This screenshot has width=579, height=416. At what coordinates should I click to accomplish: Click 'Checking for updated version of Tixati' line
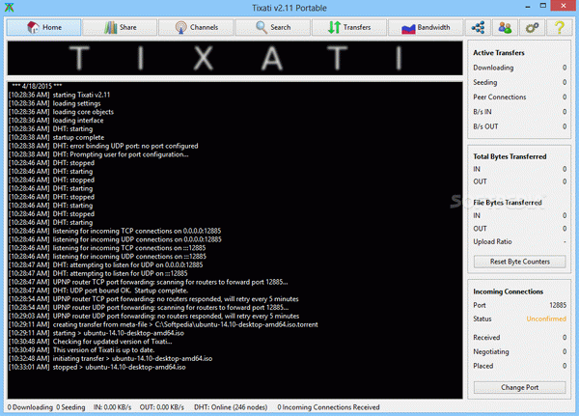tap(90, 342)
